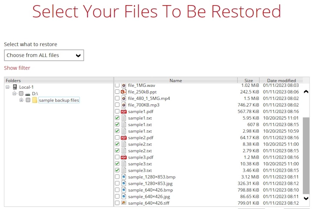Click the Show filter link

[x=17, y=68]
